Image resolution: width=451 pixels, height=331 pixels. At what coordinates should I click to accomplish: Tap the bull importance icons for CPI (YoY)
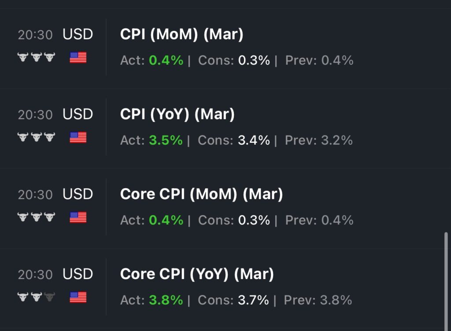tap(36, 138)
